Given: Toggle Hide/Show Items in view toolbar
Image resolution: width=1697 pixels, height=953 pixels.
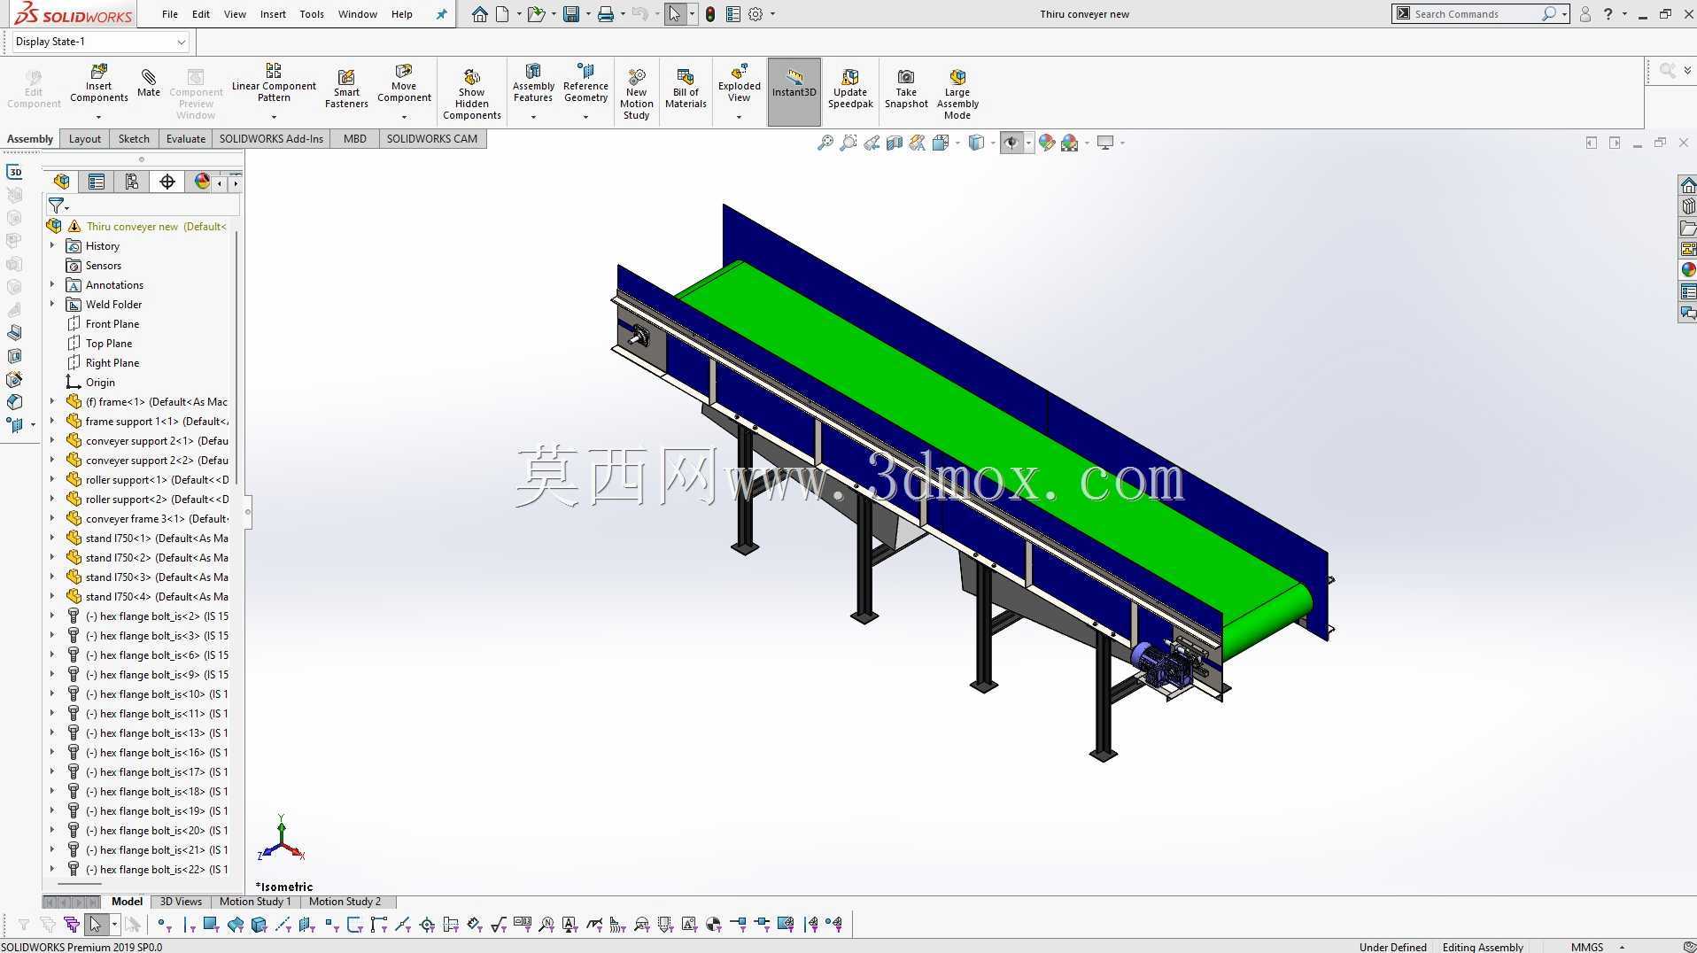Looking at the screenshot, I should coord(1011,143).
